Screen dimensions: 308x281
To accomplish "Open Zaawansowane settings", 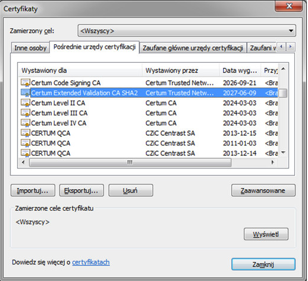I will point(263,190).
